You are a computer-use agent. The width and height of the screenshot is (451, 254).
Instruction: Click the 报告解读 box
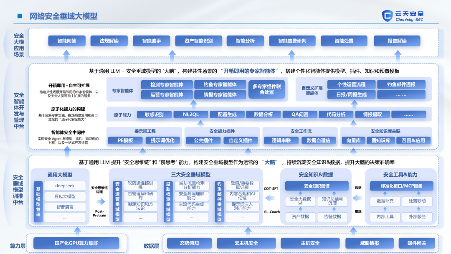[397, 41]
